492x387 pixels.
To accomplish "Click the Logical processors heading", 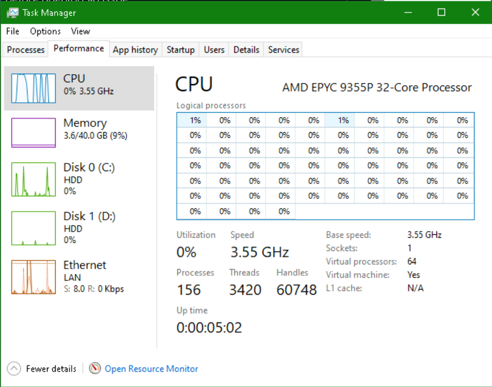I will click(211, 105).
